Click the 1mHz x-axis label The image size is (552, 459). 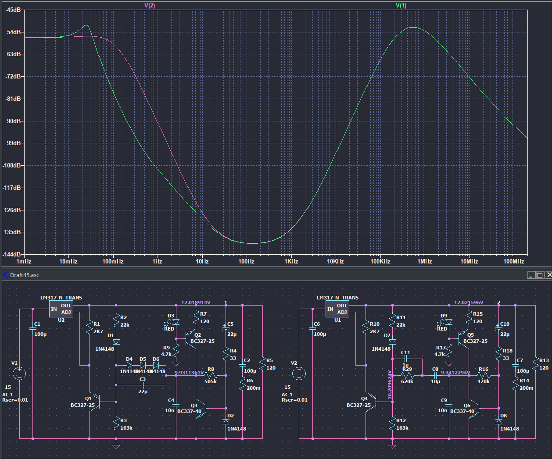tap(24, 261)
